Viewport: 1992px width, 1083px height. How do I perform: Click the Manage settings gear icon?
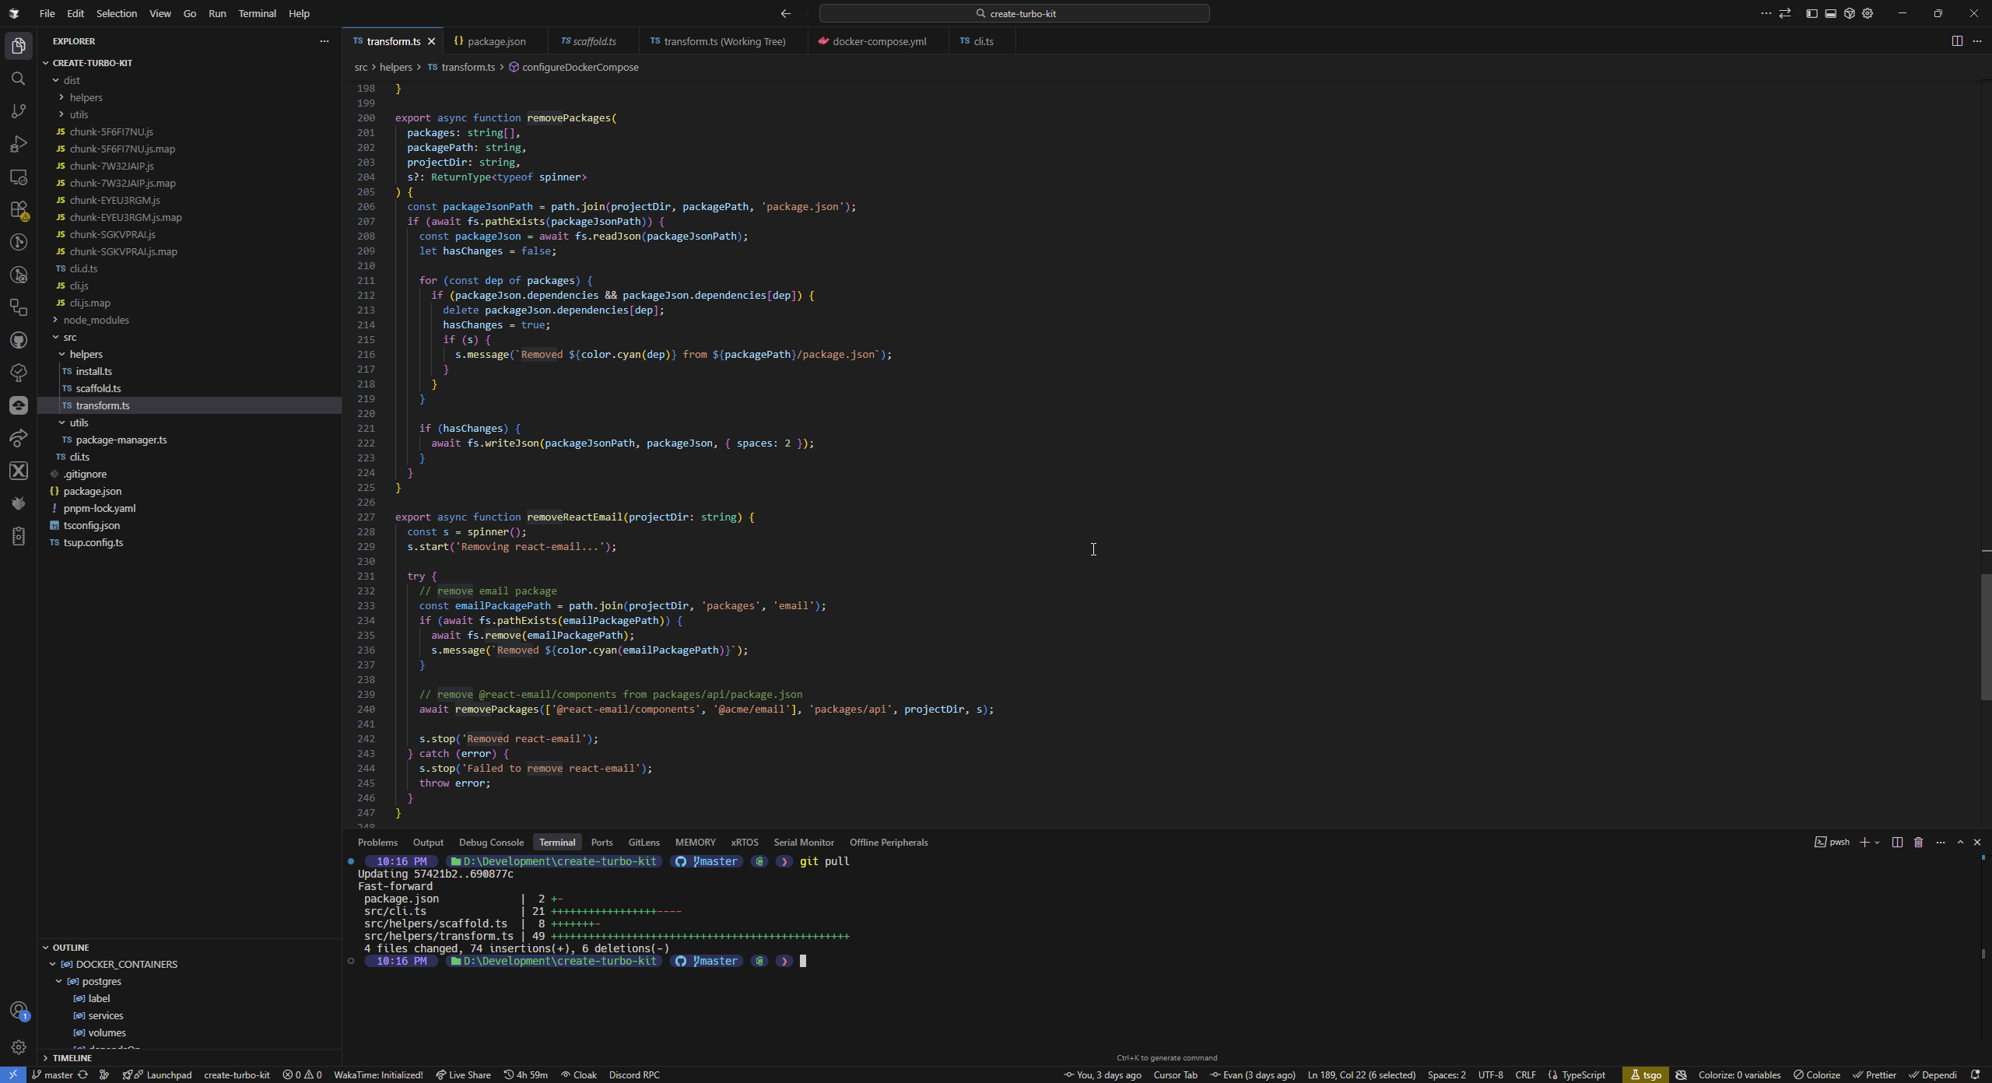pyautogui.click(x=19, y=1047)
